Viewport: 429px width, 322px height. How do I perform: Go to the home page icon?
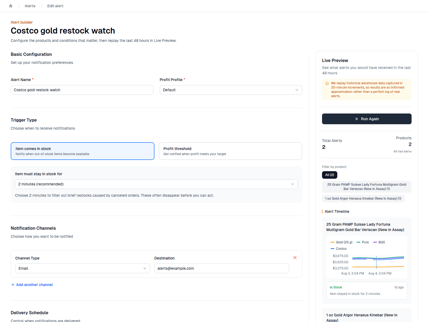click(11, 6)
